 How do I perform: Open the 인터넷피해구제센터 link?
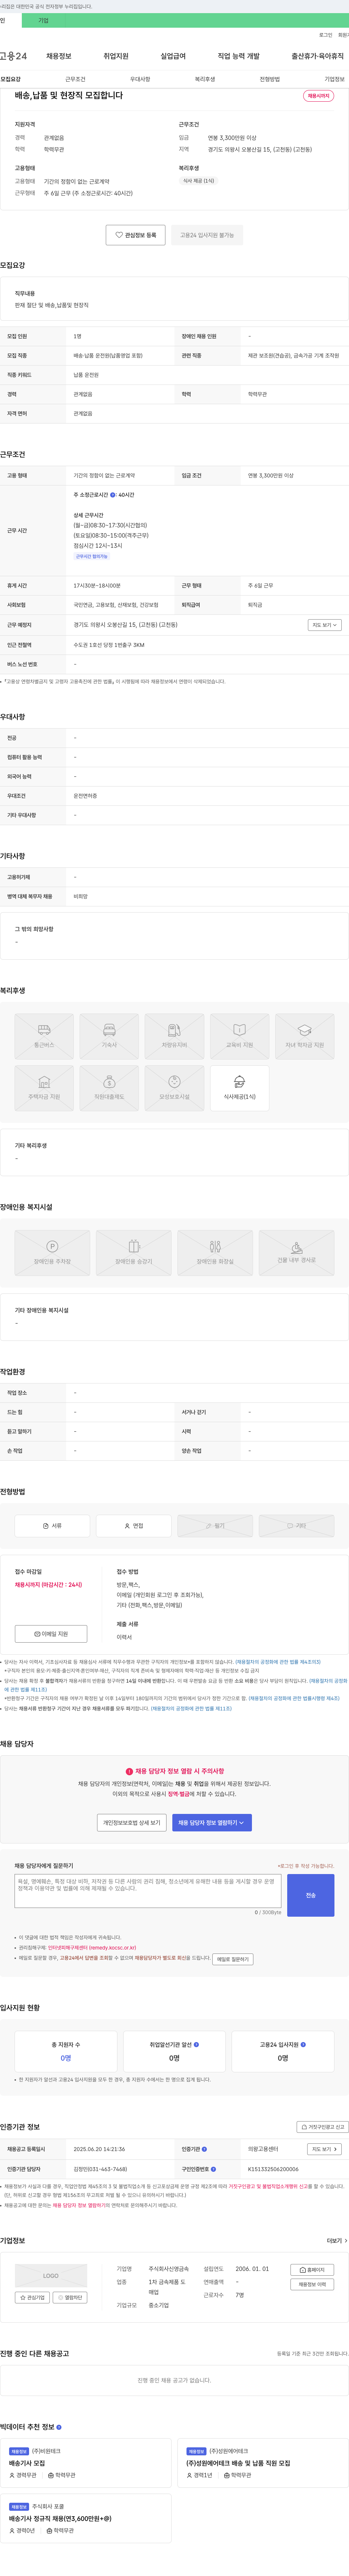[x=92, y=1948]
